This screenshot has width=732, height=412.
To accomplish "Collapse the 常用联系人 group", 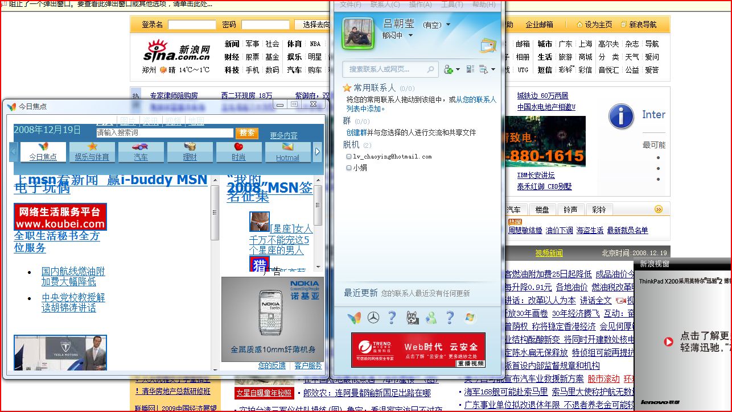I will 375,88.
